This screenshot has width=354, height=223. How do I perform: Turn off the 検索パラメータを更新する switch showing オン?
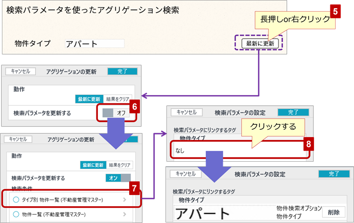[x=118, y=178]
